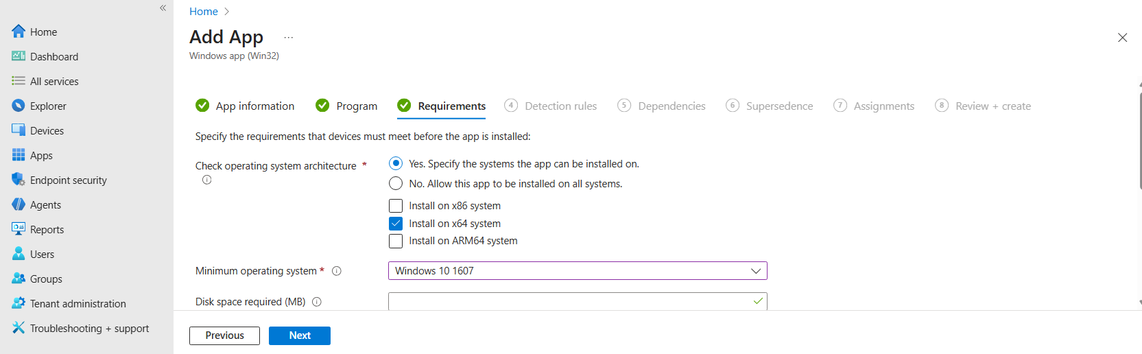Screen dimensions: 1142x354
Task: Click the Explorer icon in navigation
Action: [19, 106]
